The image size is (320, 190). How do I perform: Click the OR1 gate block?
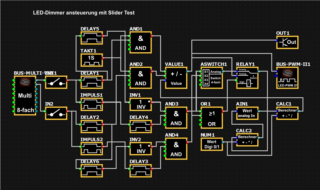(211, 118)
